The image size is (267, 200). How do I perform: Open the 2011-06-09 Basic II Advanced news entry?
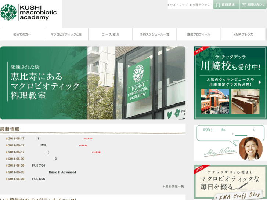click(x=41, y=172)
